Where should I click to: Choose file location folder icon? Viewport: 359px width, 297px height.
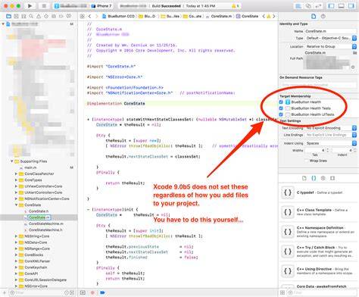click(x=354, y=53)
